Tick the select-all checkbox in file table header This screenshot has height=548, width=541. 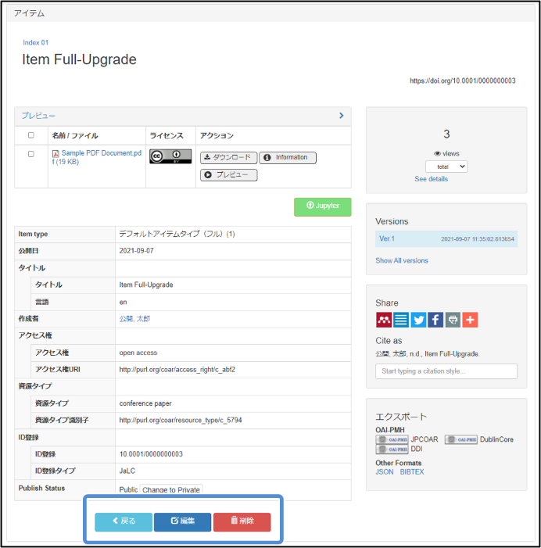31,135
